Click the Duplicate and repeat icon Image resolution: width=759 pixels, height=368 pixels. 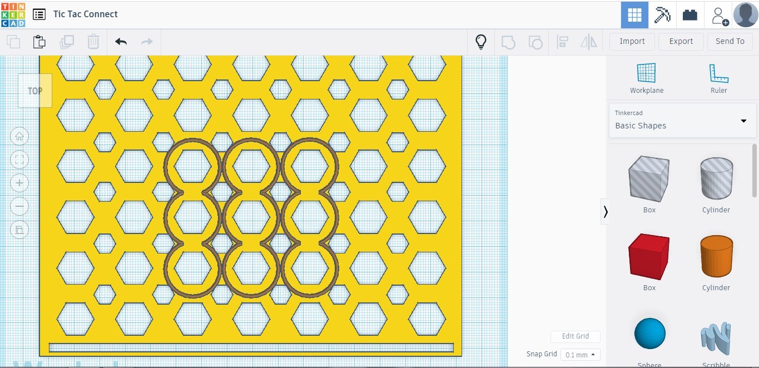(x=67, y=42)
